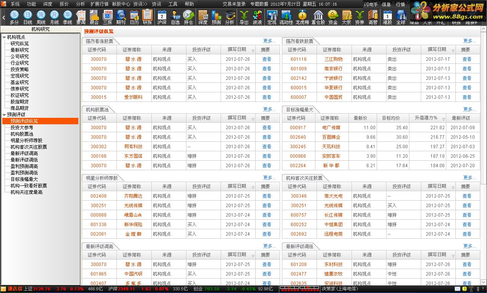Viewport: 487px width, 293px height.
Task: Open 自选 watchlist icon
Action: tap(175, 17)
